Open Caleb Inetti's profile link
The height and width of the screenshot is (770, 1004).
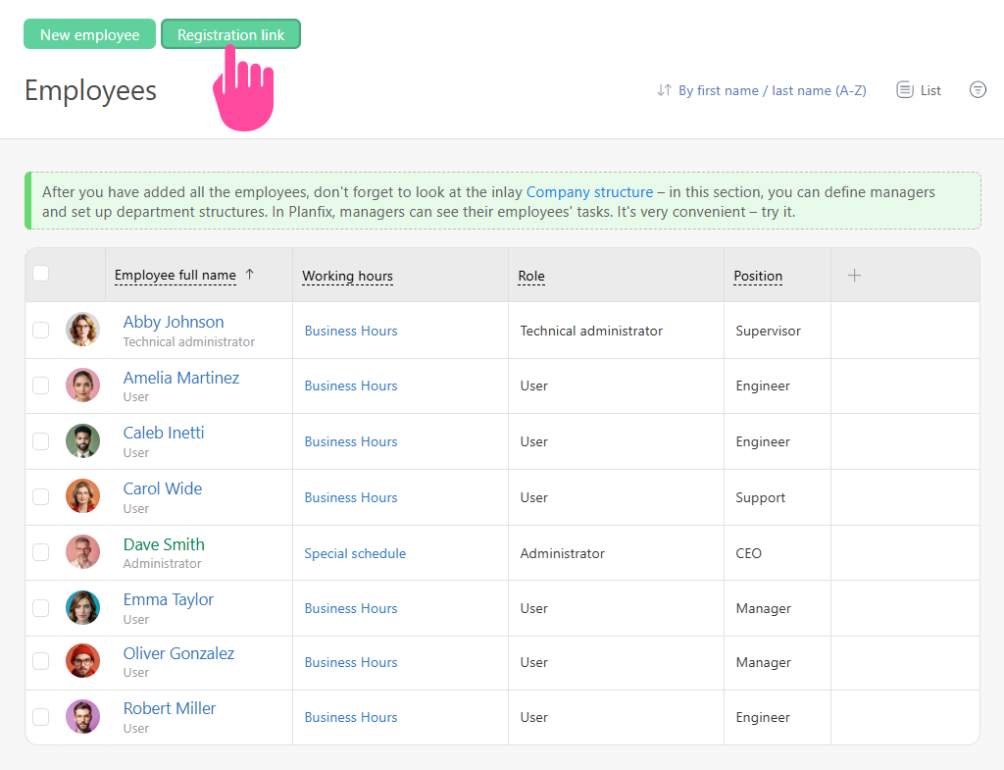(x=164, y=433)
